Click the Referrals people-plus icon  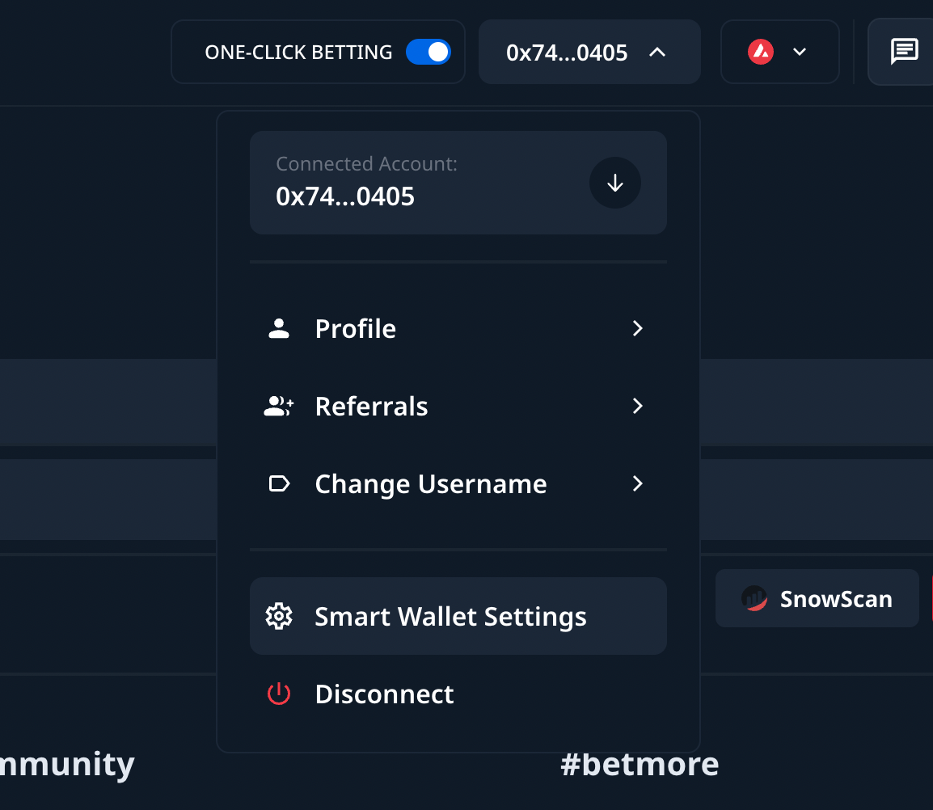tap(279, 406)
